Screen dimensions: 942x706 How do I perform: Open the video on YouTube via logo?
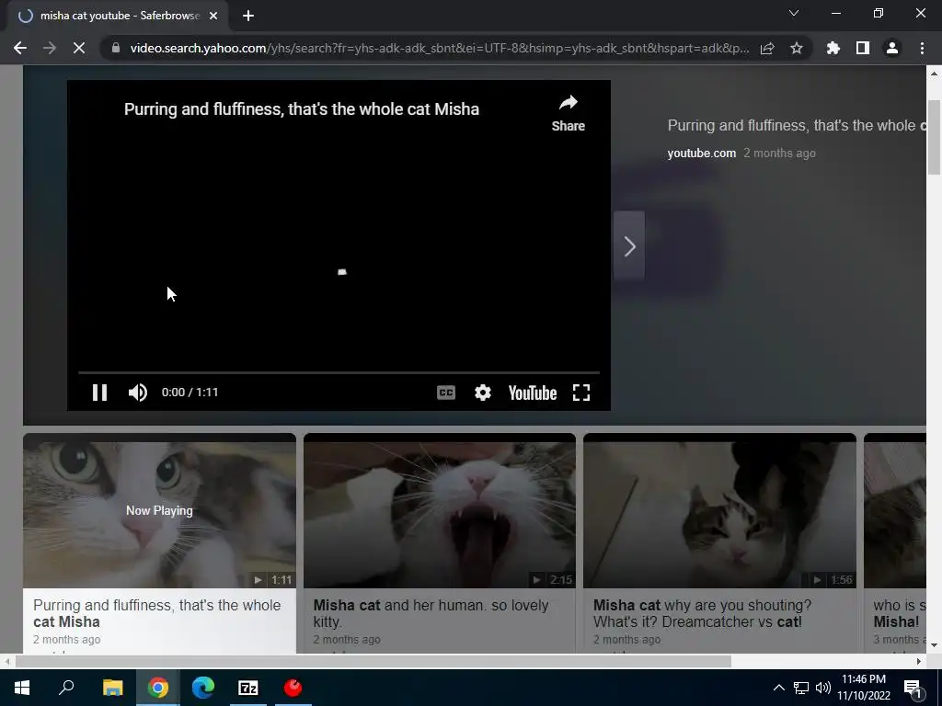pyautogui.click(x=533, y=393)
